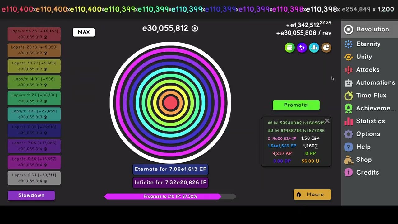Click the 0 RP value
Image resolution: width=398 pixels, height=224 pixels.
point(310,153)
